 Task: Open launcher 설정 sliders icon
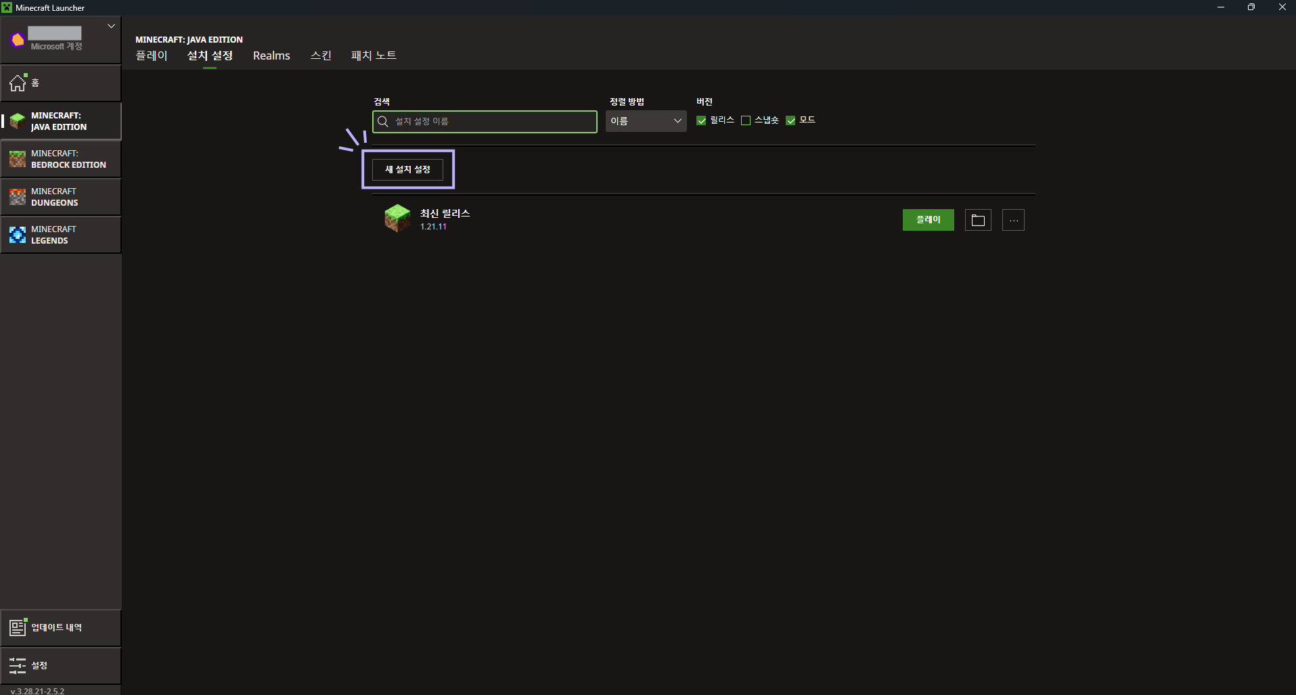(x=18, y=665)
